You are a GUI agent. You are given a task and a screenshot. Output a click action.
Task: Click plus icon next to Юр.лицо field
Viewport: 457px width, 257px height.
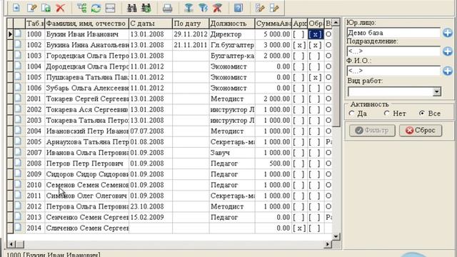(x=448, y=33)
